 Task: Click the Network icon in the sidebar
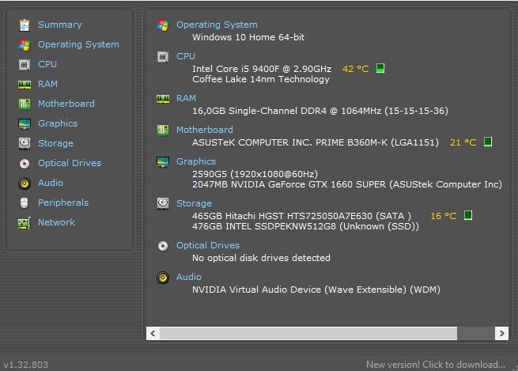pos(24,222)
